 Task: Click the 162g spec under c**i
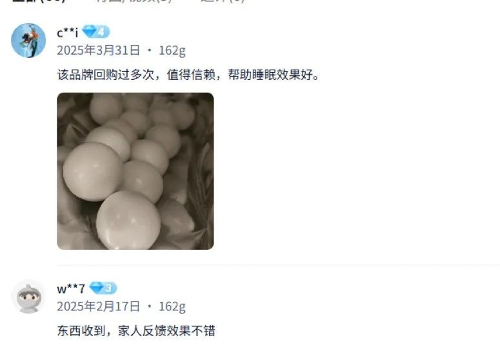tap(172, 51)
